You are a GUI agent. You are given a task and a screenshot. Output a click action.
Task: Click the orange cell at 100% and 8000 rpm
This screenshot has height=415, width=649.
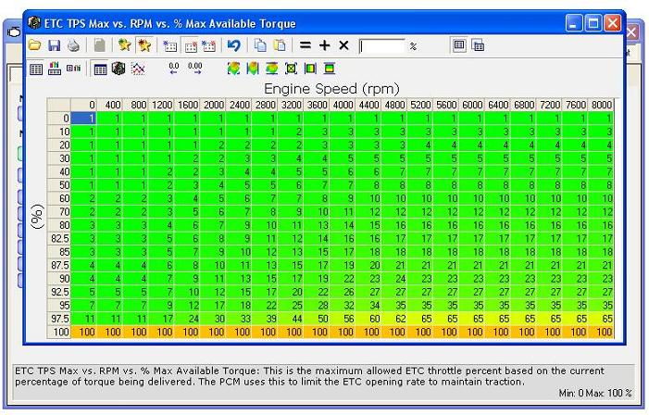[x=601, y=331]
